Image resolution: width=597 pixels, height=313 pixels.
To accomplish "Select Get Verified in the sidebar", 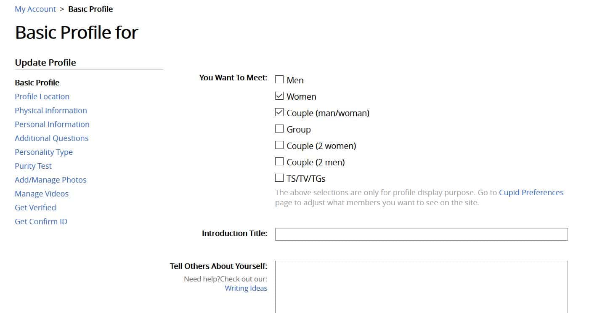I will [x=35, y=207].
